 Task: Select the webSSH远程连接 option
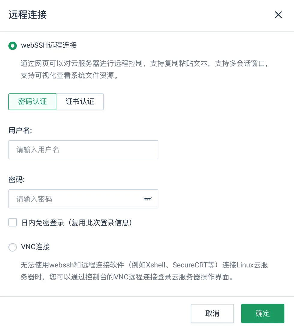click(12, 46)
